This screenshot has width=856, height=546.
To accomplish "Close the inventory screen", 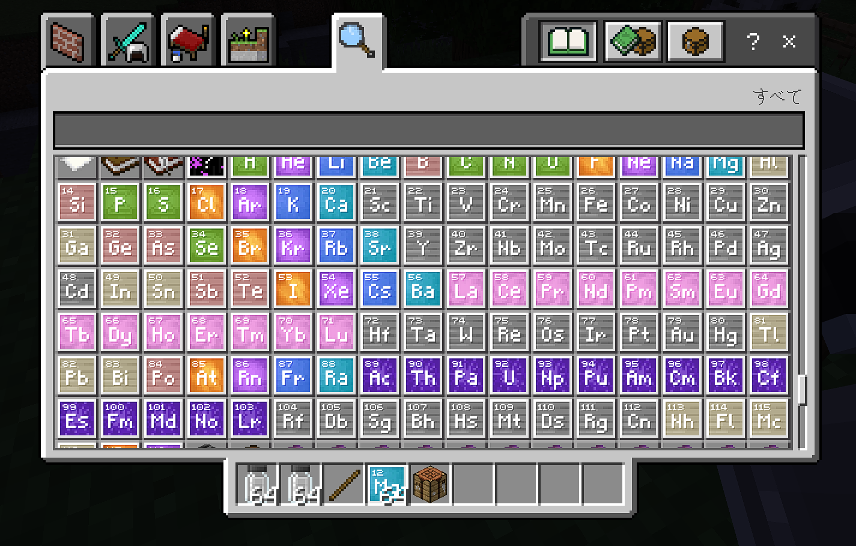I will (789, 41).
